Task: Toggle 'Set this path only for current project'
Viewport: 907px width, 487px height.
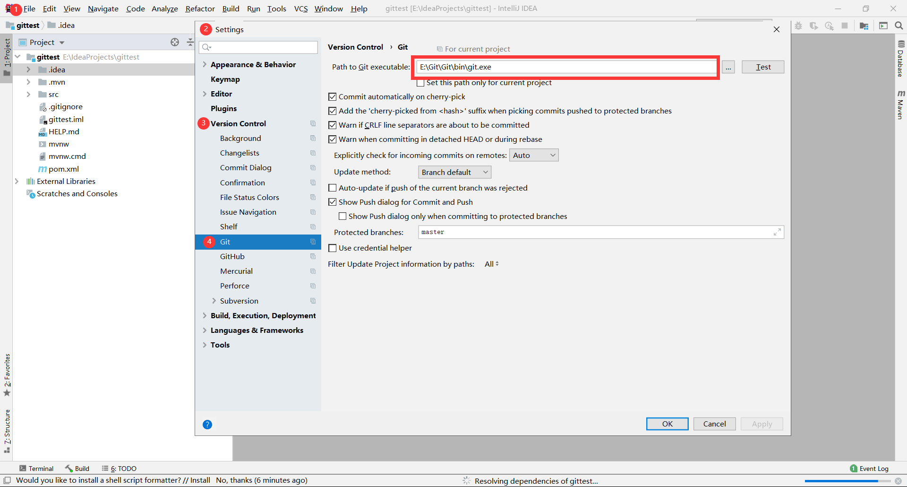Action: (x=420, y=83)
